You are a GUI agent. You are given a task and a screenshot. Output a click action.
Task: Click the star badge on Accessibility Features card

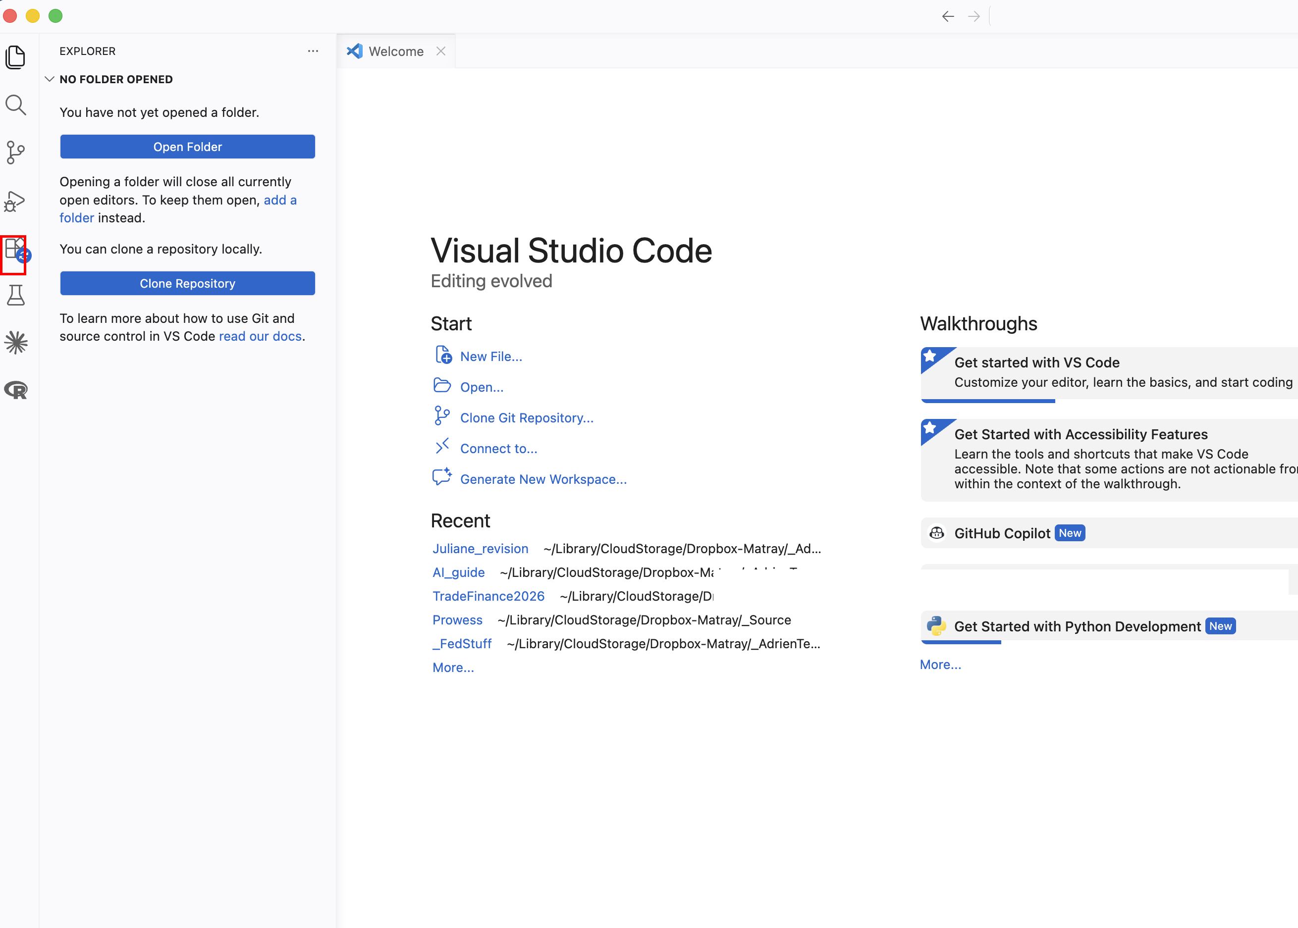pyautogui.click(x=930, y=428)
